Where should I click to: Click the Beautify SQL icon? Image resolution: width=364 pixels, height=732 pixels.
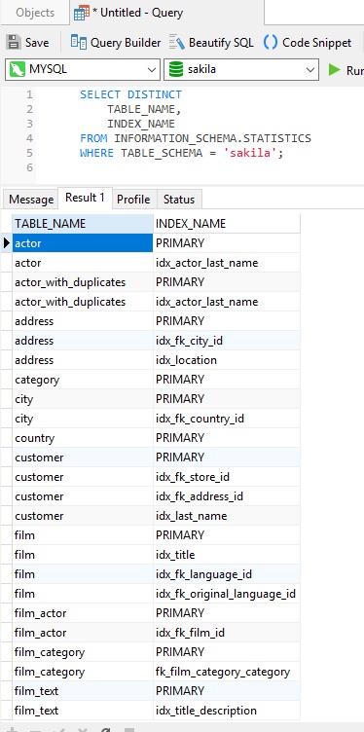pyautogui.click(x=177, y=43)
